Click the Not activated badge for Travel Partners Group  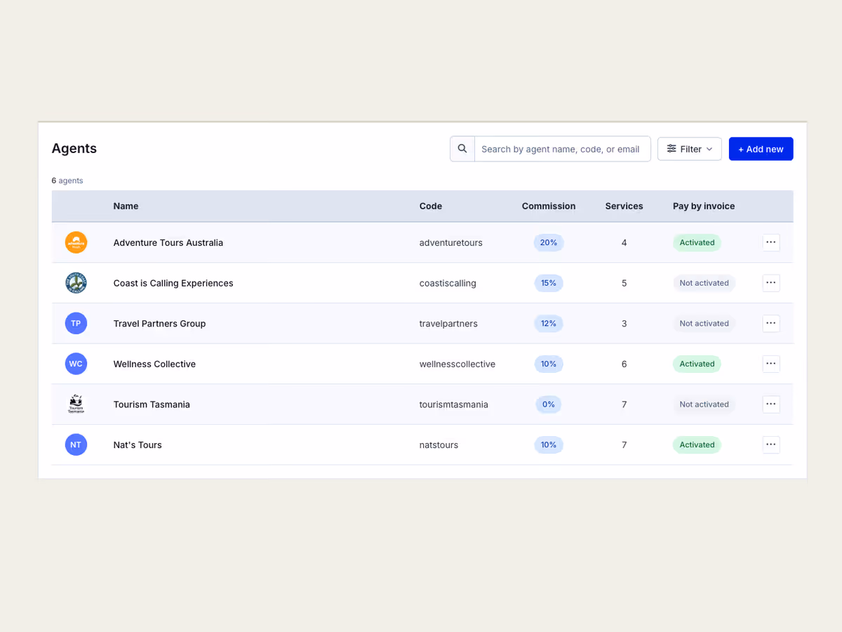(704, 323)
